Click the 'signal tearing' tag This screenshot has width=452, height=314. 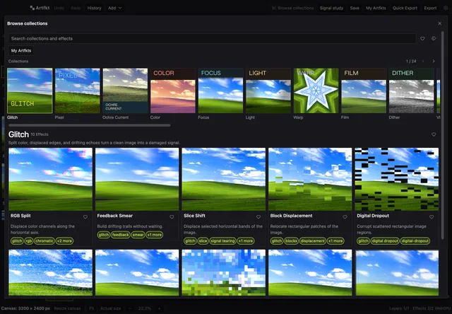(x=222, y=241)
